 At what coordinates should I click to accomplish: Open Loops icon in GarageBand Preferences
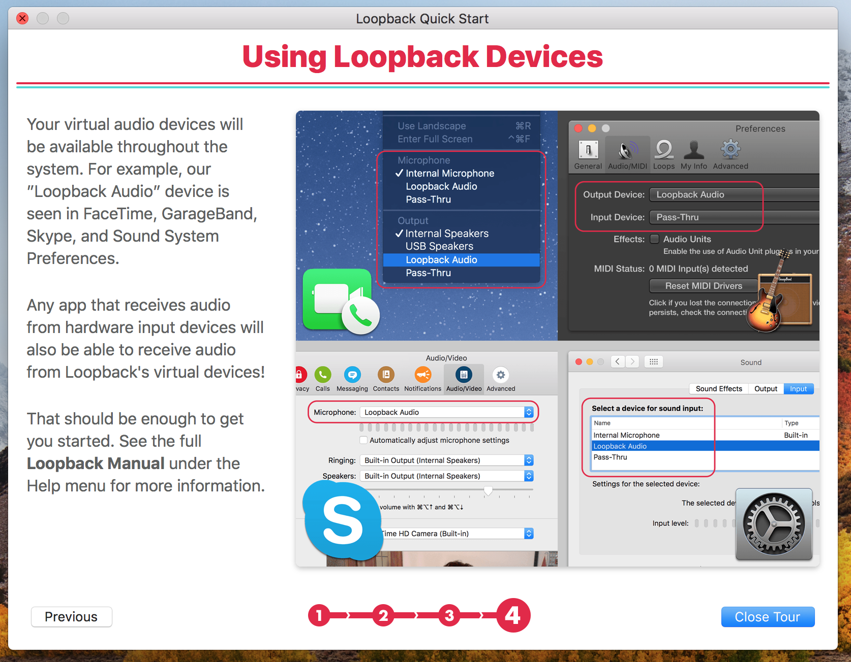tap(664, 155)
